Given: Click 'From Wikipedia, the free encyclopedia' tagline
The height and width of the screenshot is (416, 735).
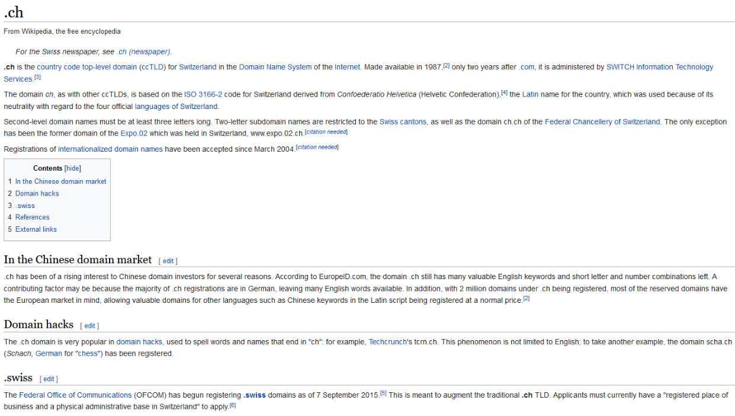Looking at the screenshot, I should pos(62,31).
